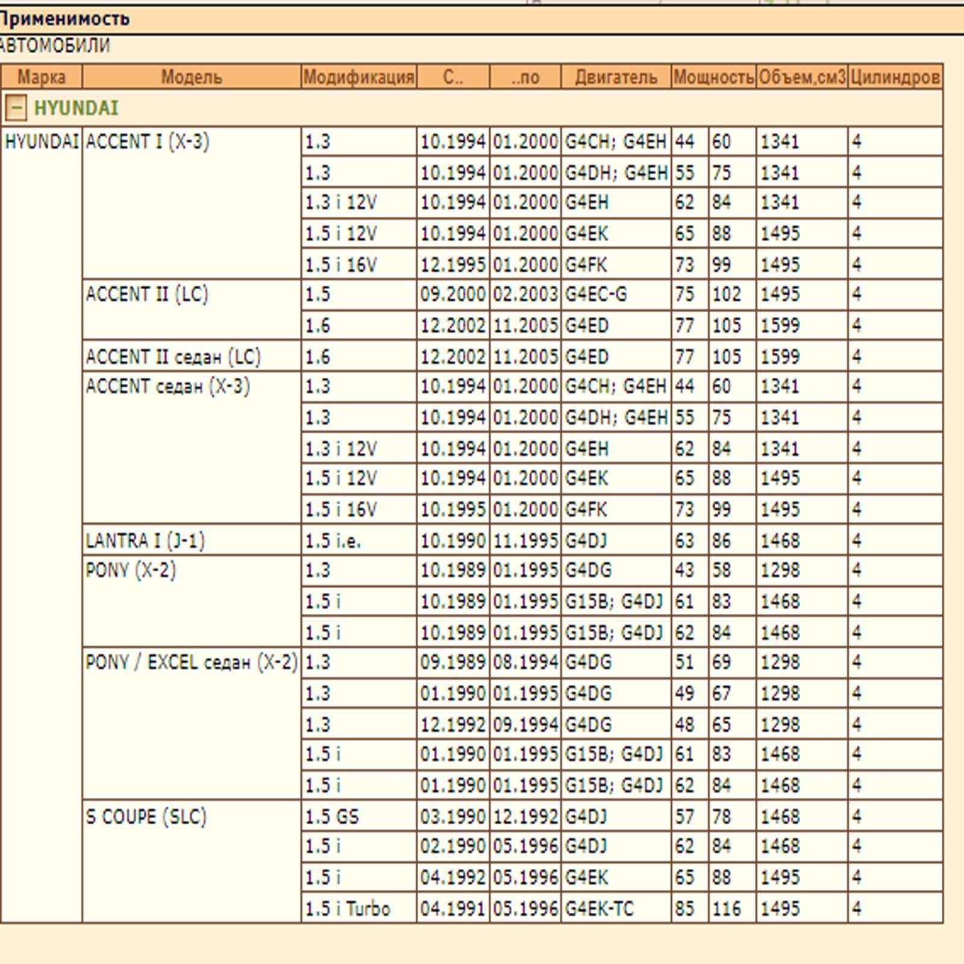Click the Модификация column header
Viewport: 964px width, 964px height.
click(x=358, y=77)
